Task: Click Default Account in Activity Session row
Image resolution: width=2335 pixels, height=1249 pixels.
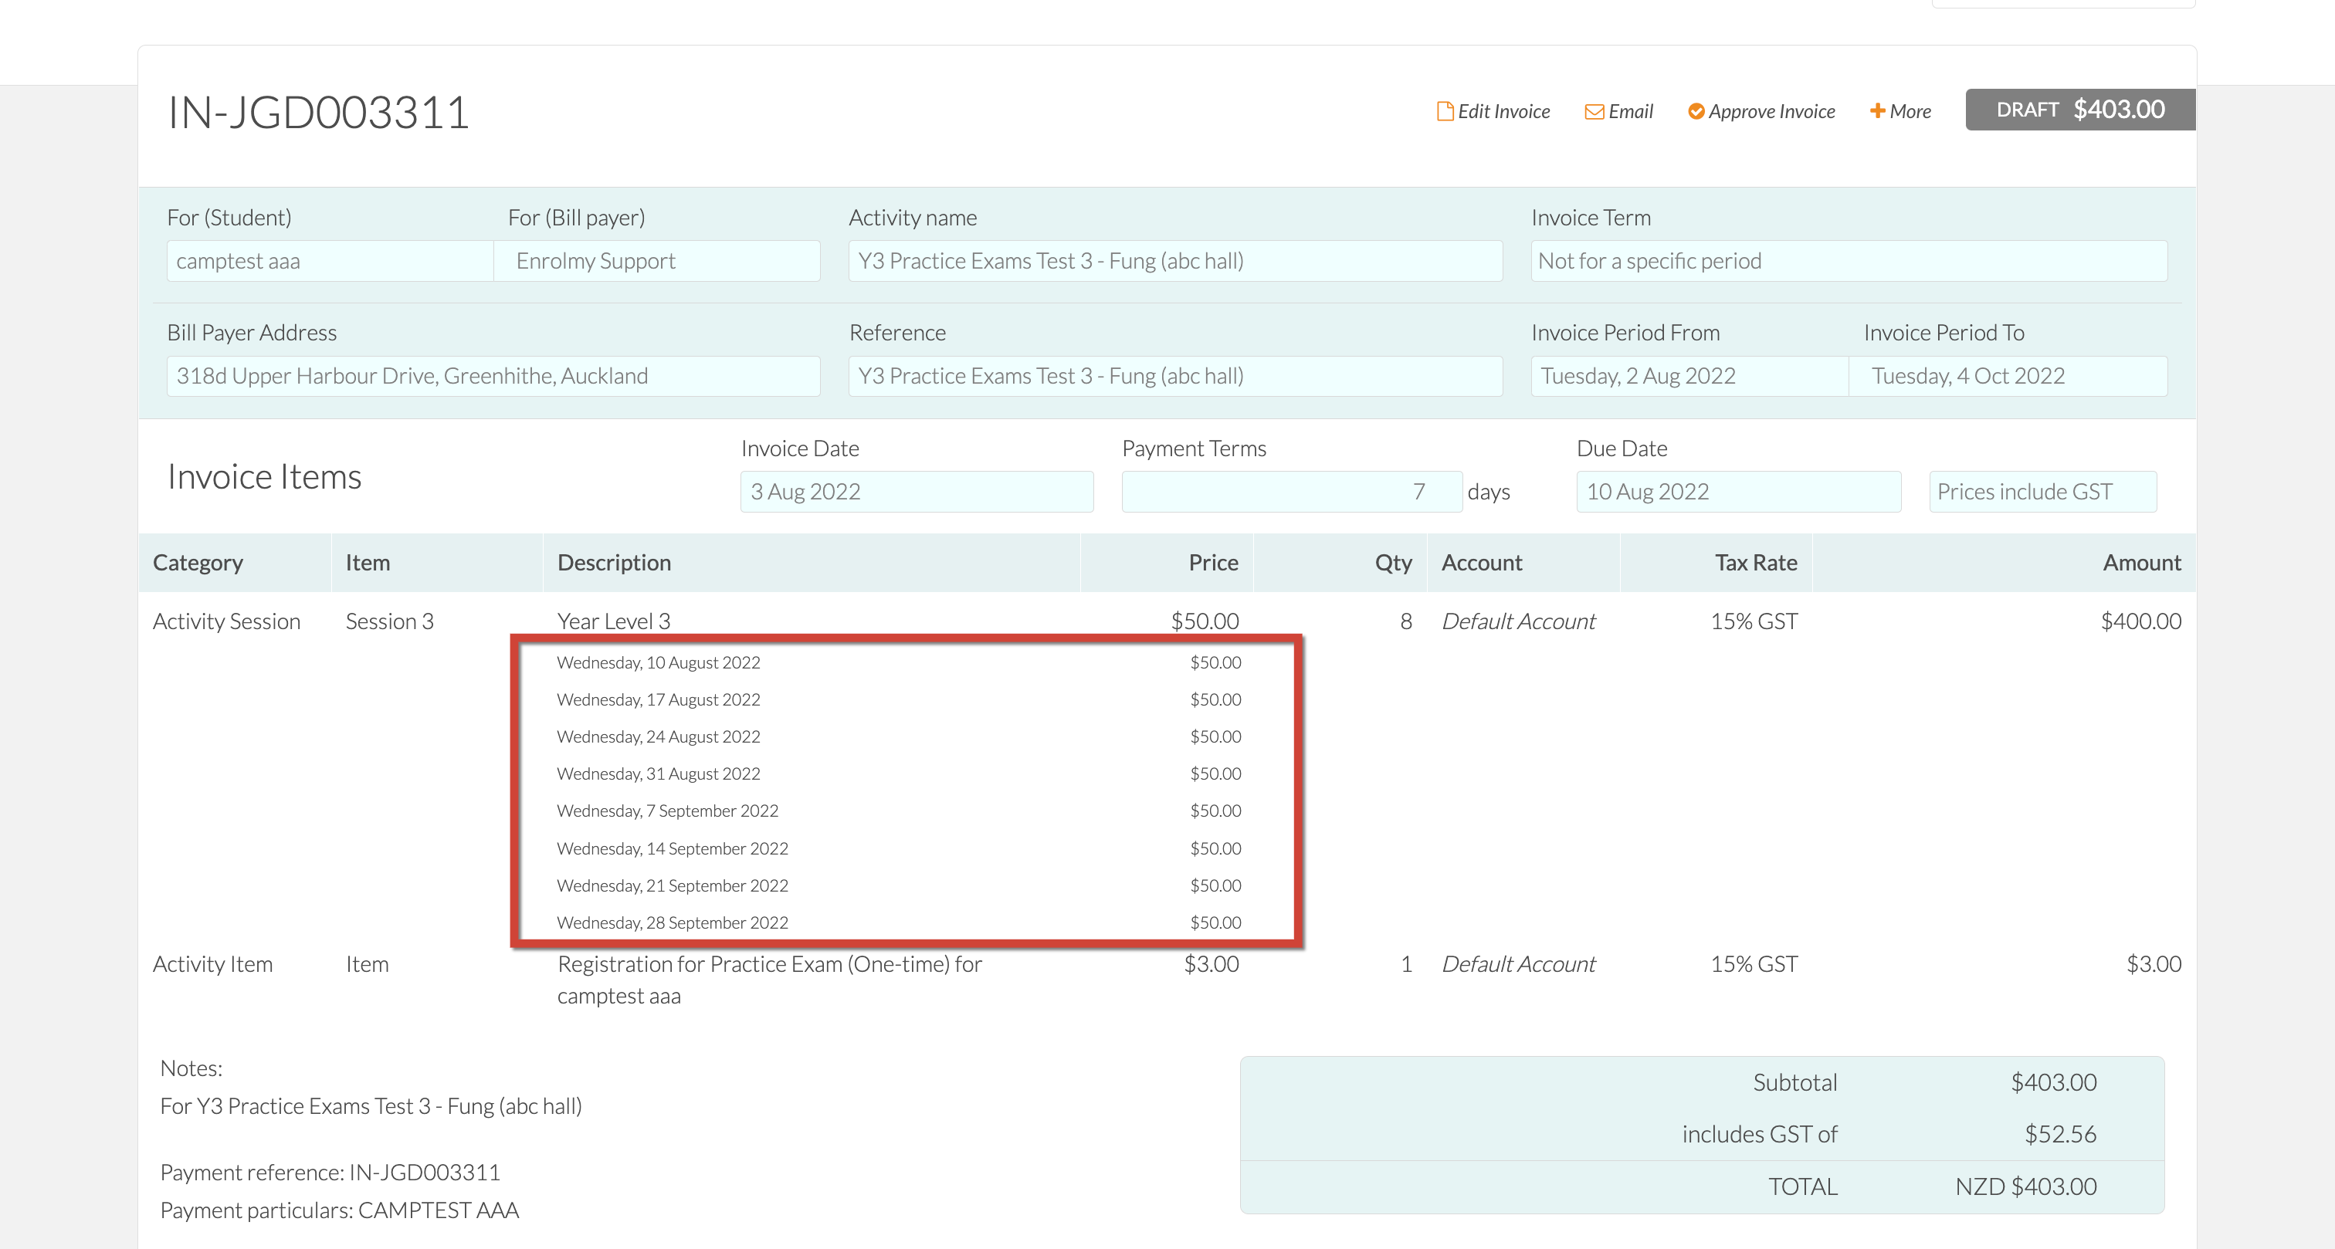Action: [x=1518, y=621]
